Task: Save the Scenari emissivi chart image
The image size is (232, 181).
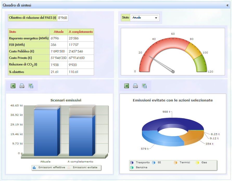Action: tap(31, 86)
